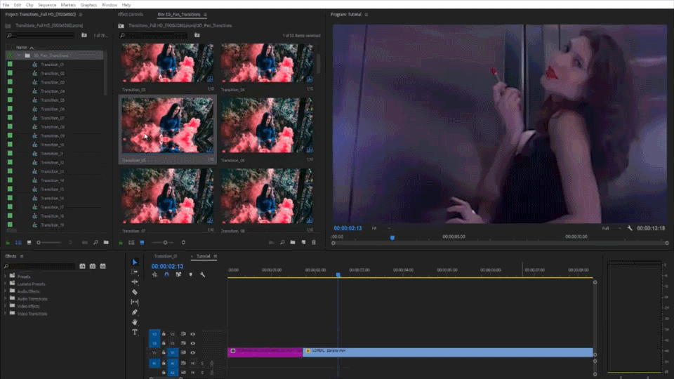The height and width of the screenshot is (379, 674).
Task: Select the Razor tool
Action: [x=135, y=292]
